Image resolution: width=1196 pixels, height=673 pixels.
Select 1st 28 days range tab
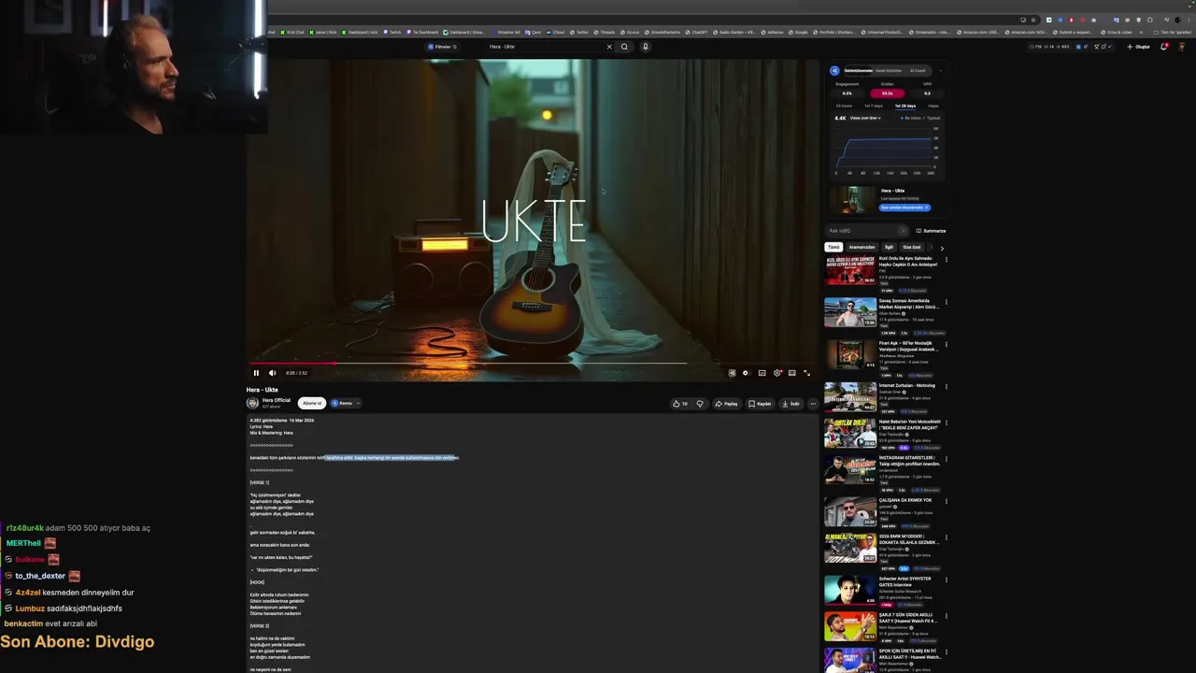click(905, 106)
